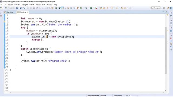Minimize the editor area icon

click(163, 12)
